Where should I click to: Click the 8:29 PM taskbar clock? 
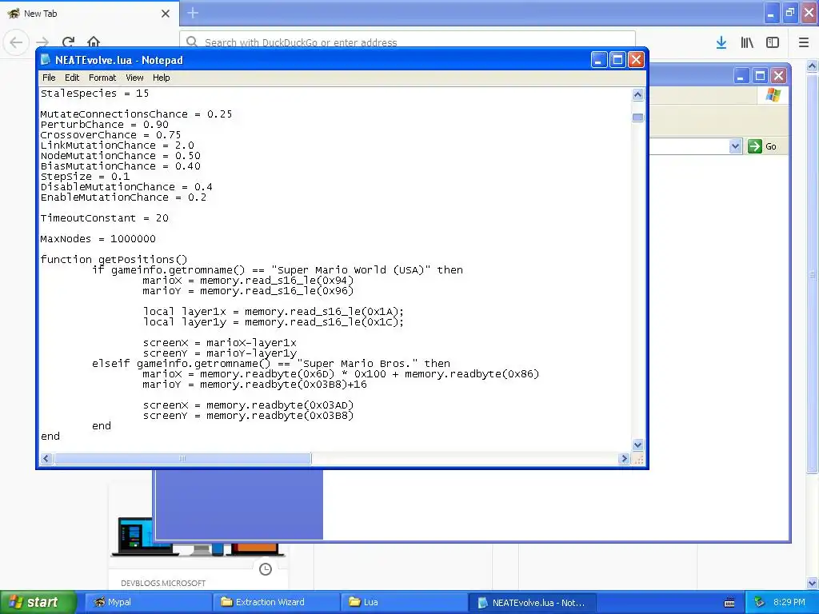(789, 602)
